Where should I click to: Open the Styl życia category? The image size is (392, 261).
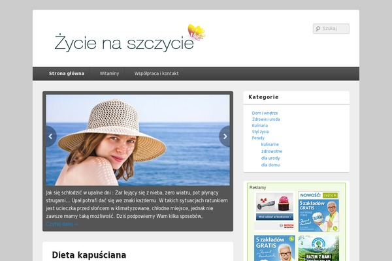tap(260, 132)
